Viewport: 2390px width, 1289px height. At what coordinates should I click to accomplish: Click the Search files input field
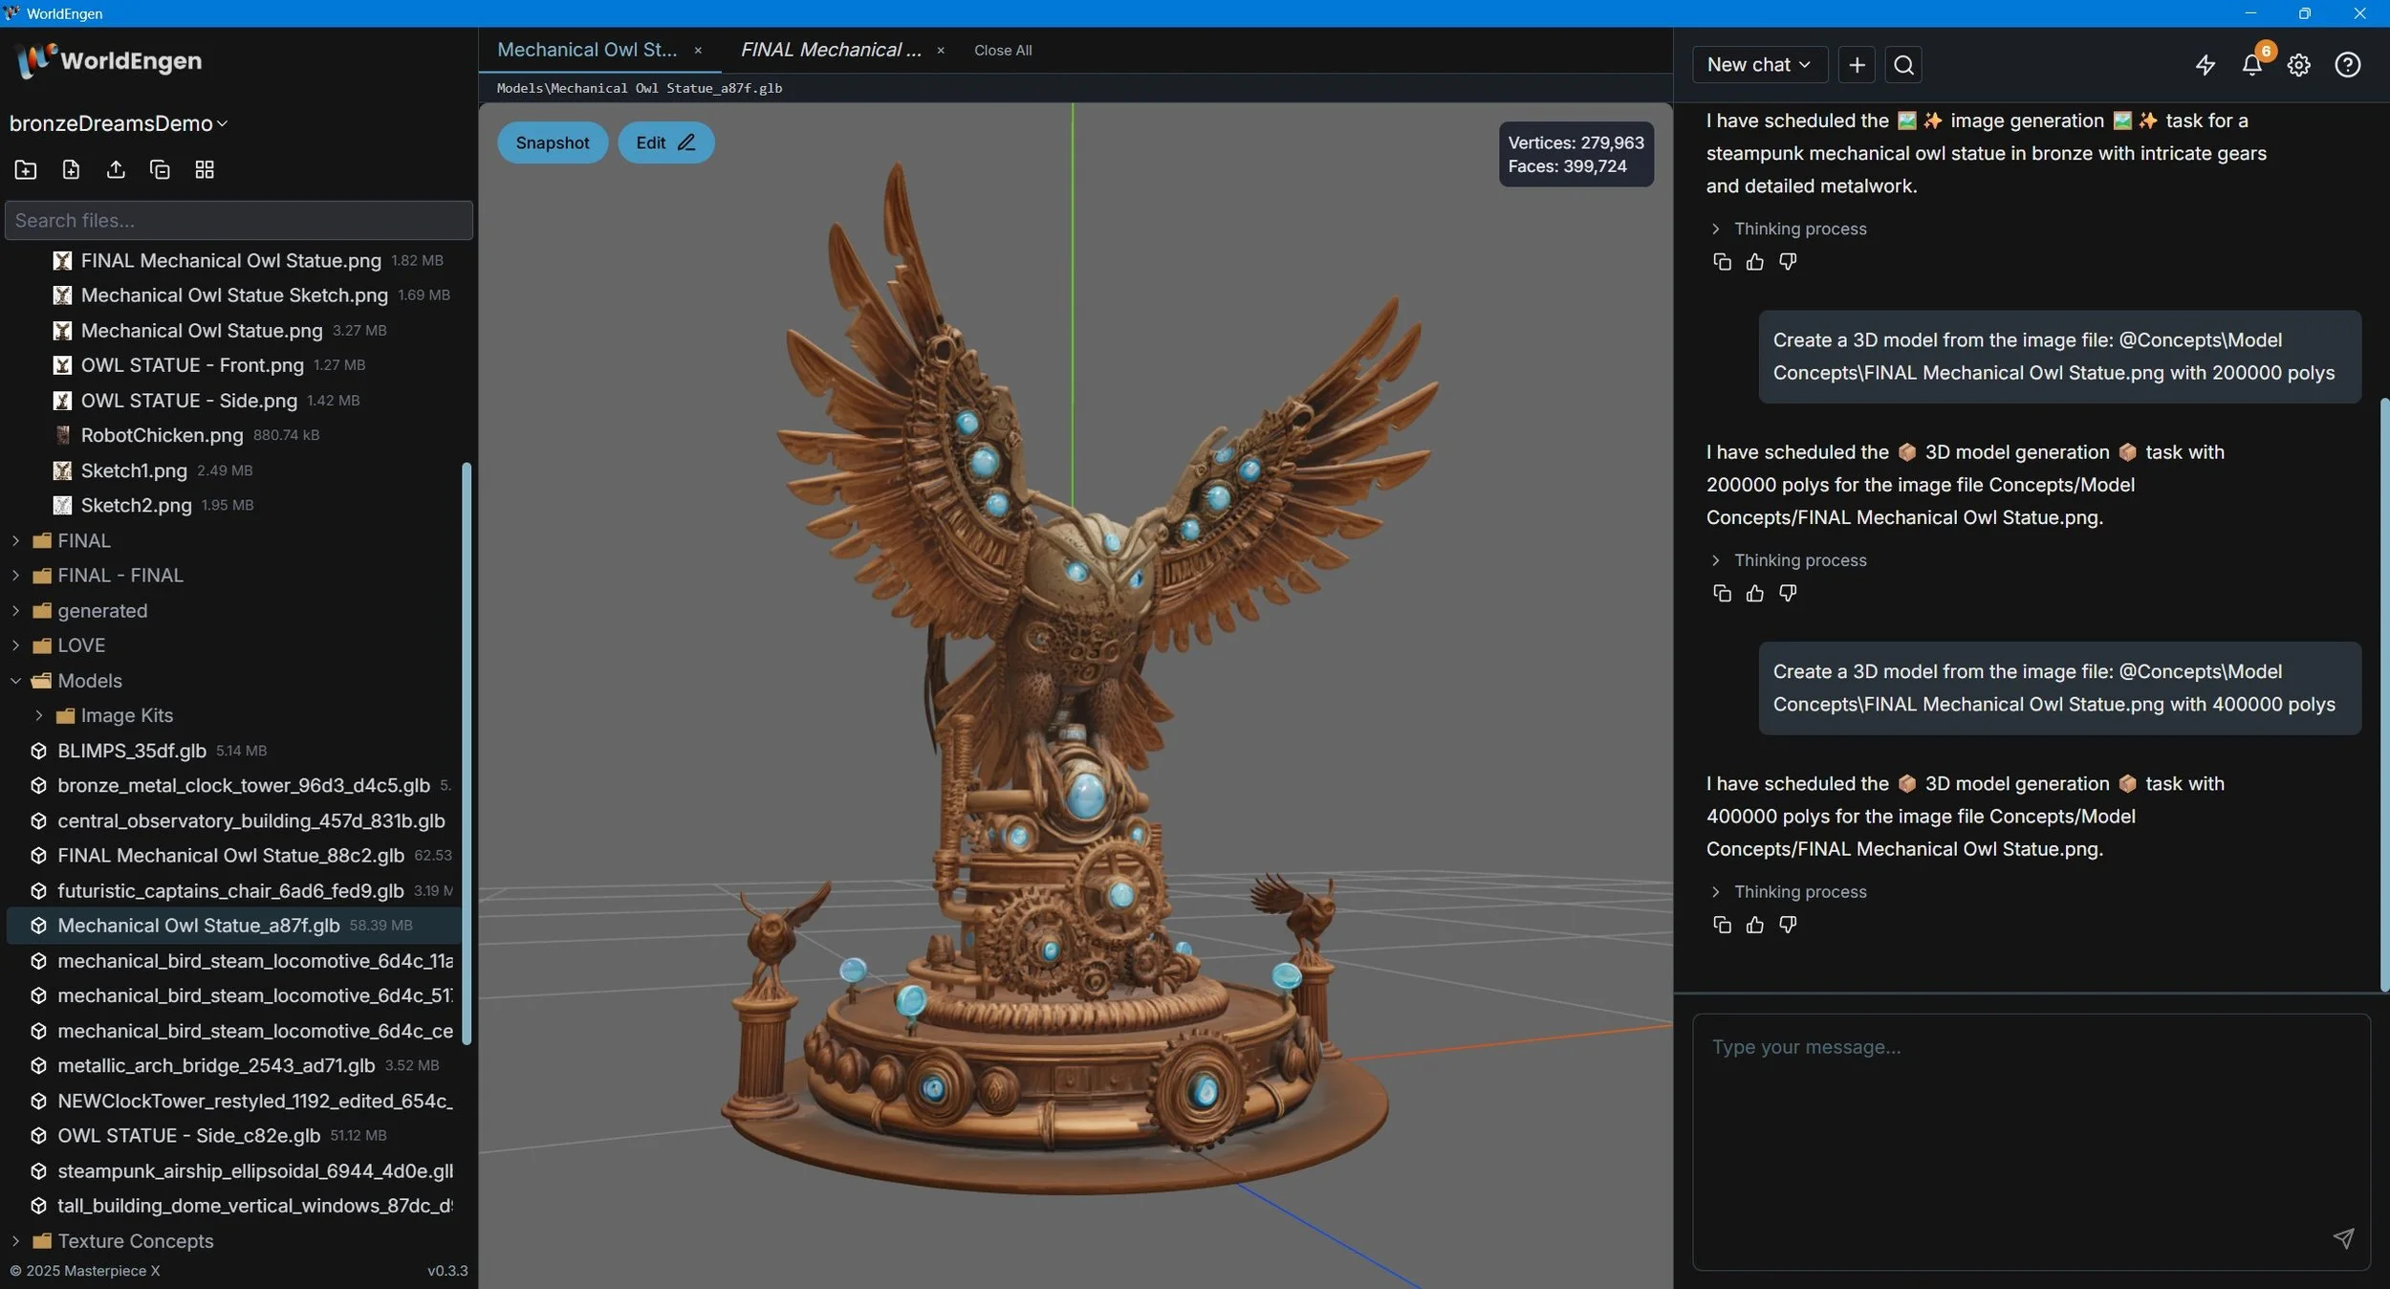coord(239,221)
